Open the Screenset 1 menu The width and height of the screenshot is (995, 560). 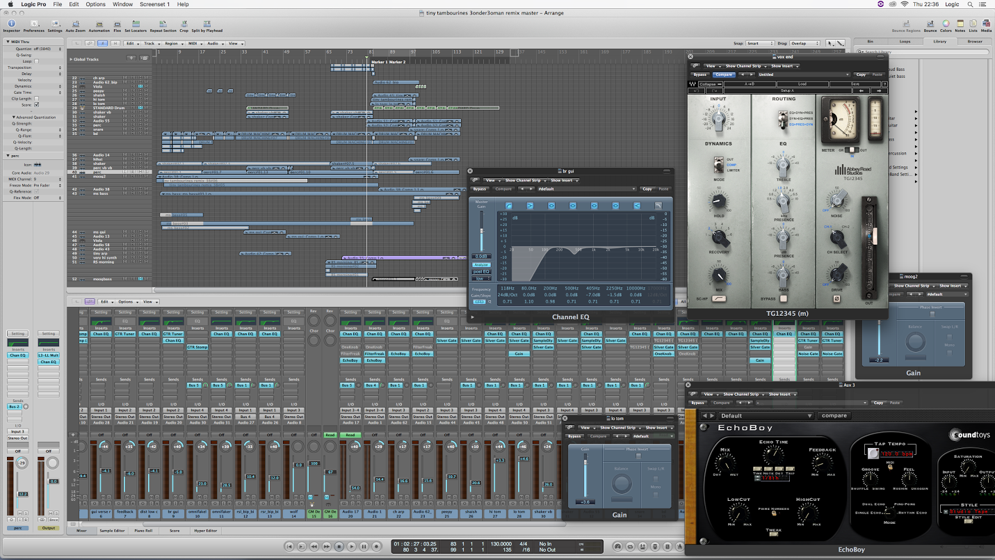pyautogui.click(x=154, y=4)
